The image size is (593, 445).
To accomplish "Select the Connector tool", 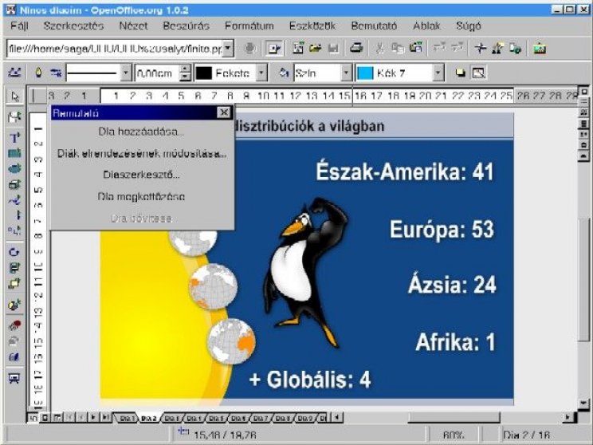I will 14,230.
